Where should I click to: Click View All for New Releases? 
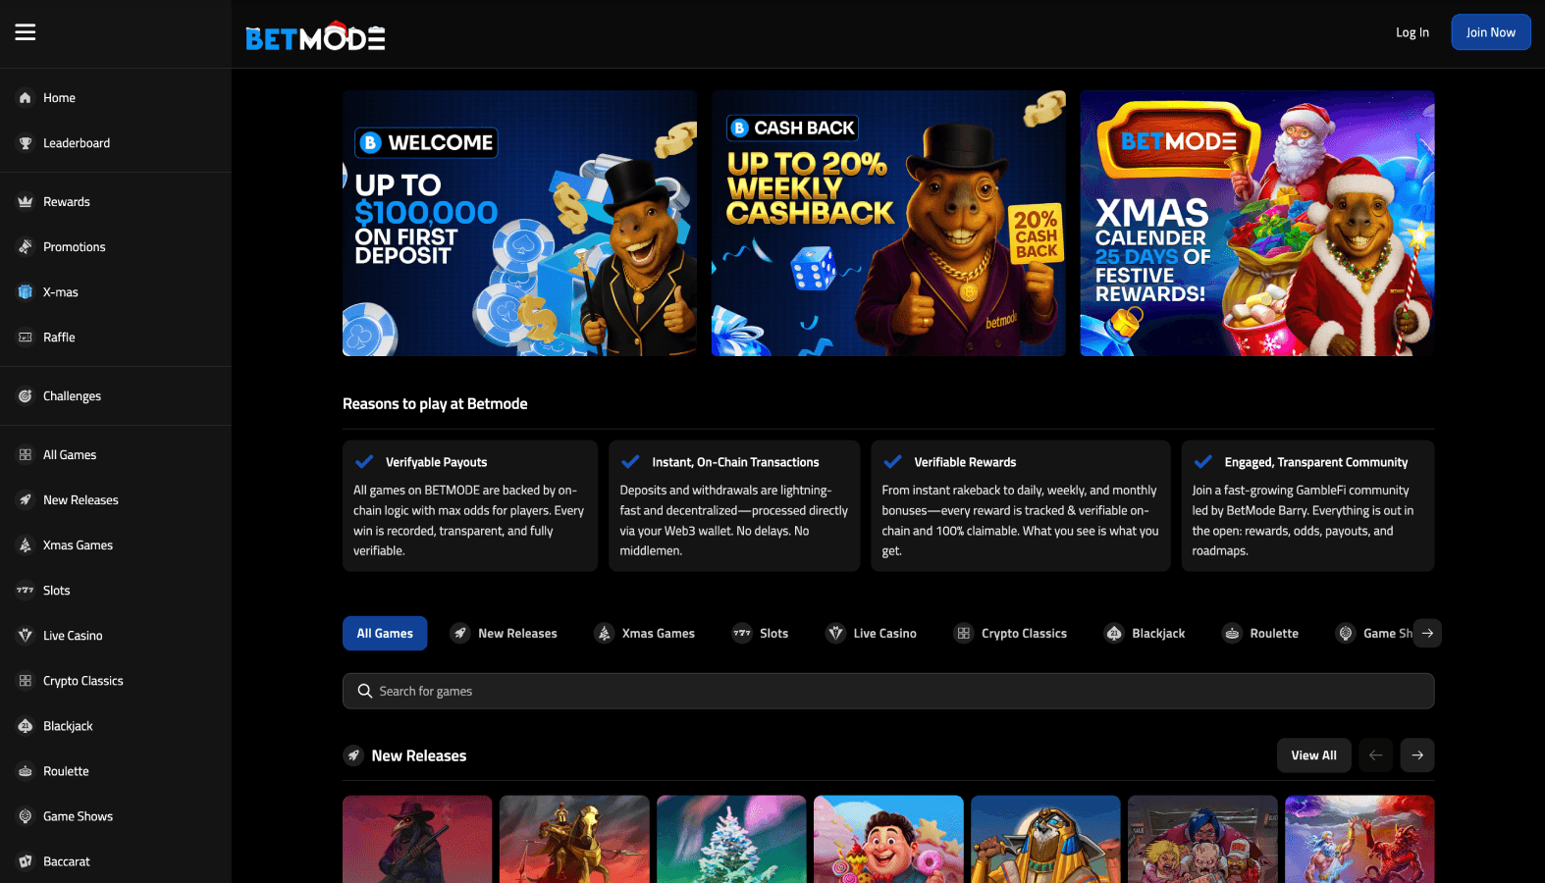click(1314, 755)
